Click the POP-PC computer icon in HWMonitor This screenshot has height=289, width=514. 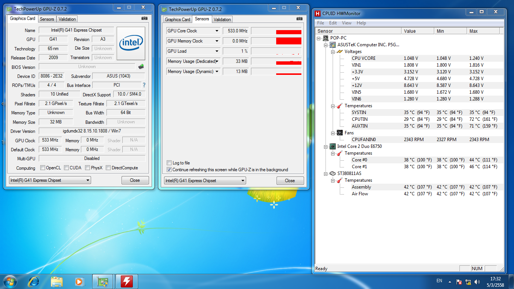tap(325, 38)
